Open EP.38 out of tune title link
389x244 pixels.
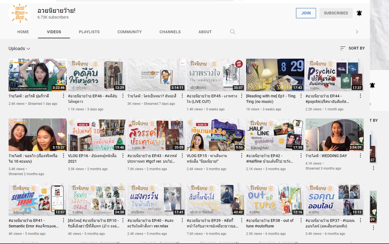click(270, 223)
